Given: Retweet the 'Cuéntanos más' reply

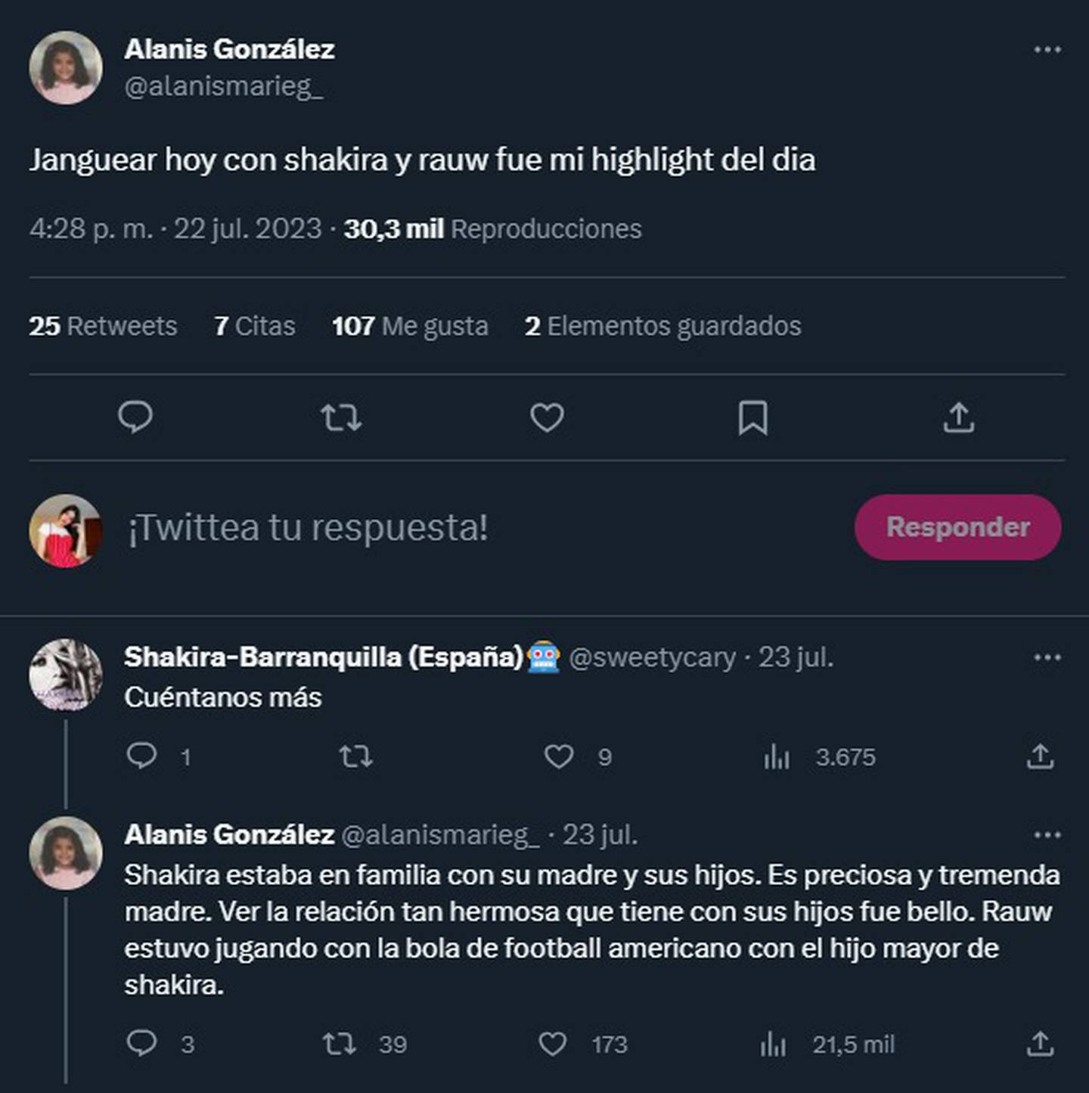Looking at the screenshot, I should [x=355, y=756].
